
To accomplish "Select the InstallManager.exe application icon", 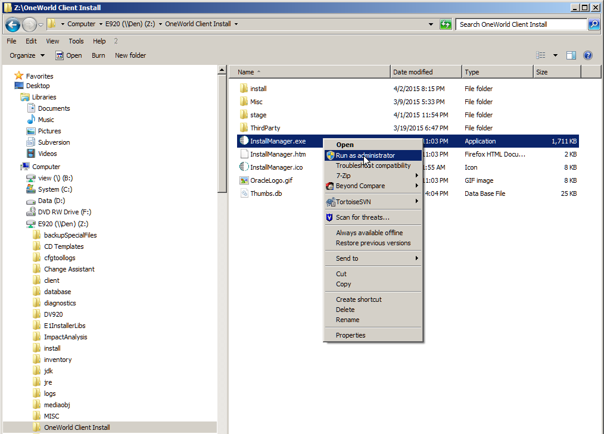I will pos(244,141).
